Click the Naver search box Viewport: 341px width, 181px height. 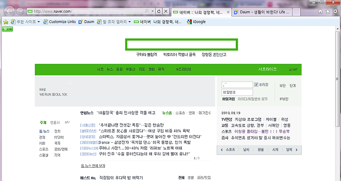pos(181,45)
